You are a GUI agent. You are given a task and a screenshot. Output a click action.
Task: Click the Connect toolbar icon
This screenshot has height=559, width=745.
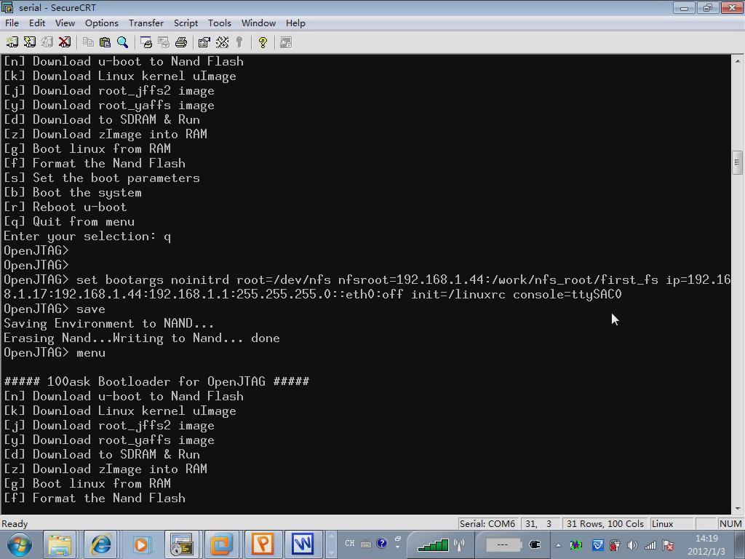tap(12, 43)
